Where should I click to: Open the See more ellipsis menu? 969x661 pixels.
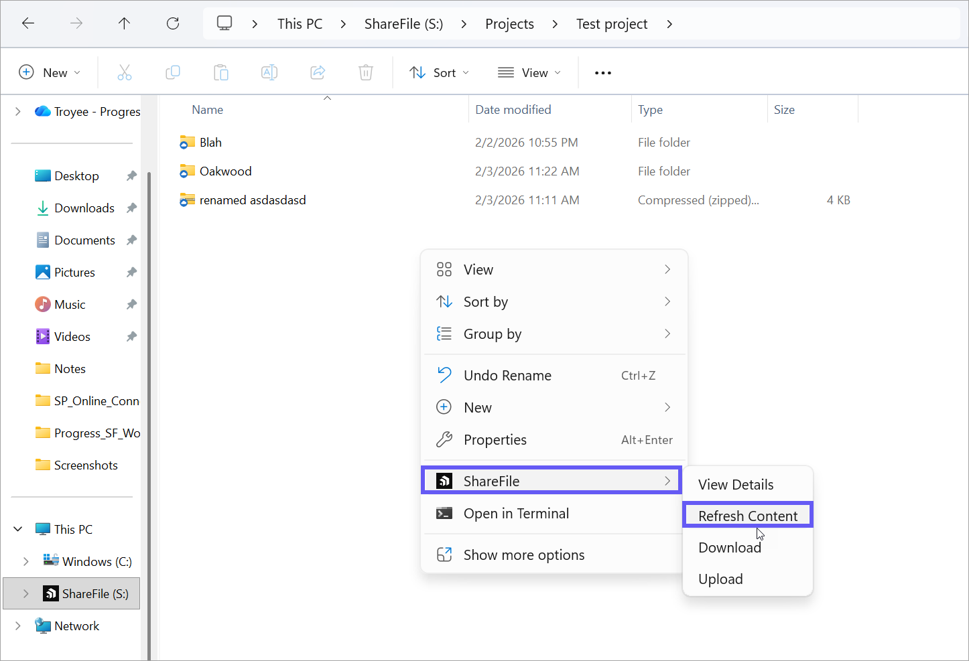(x=603, y=73)
